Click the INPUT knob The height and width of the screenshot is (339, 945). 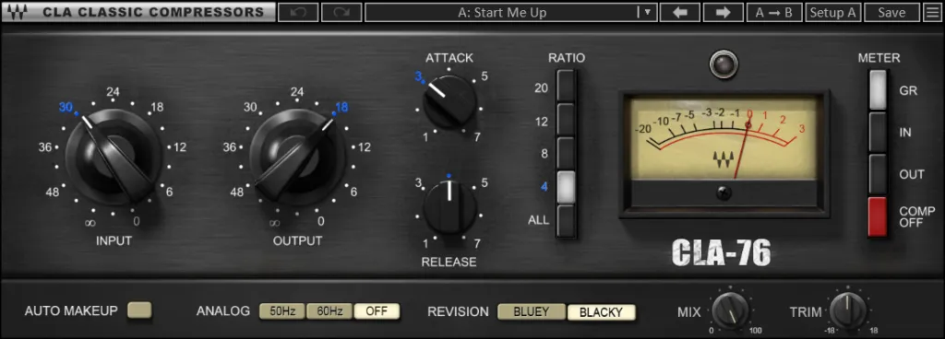pyautogui.click(x=114, y=158)
